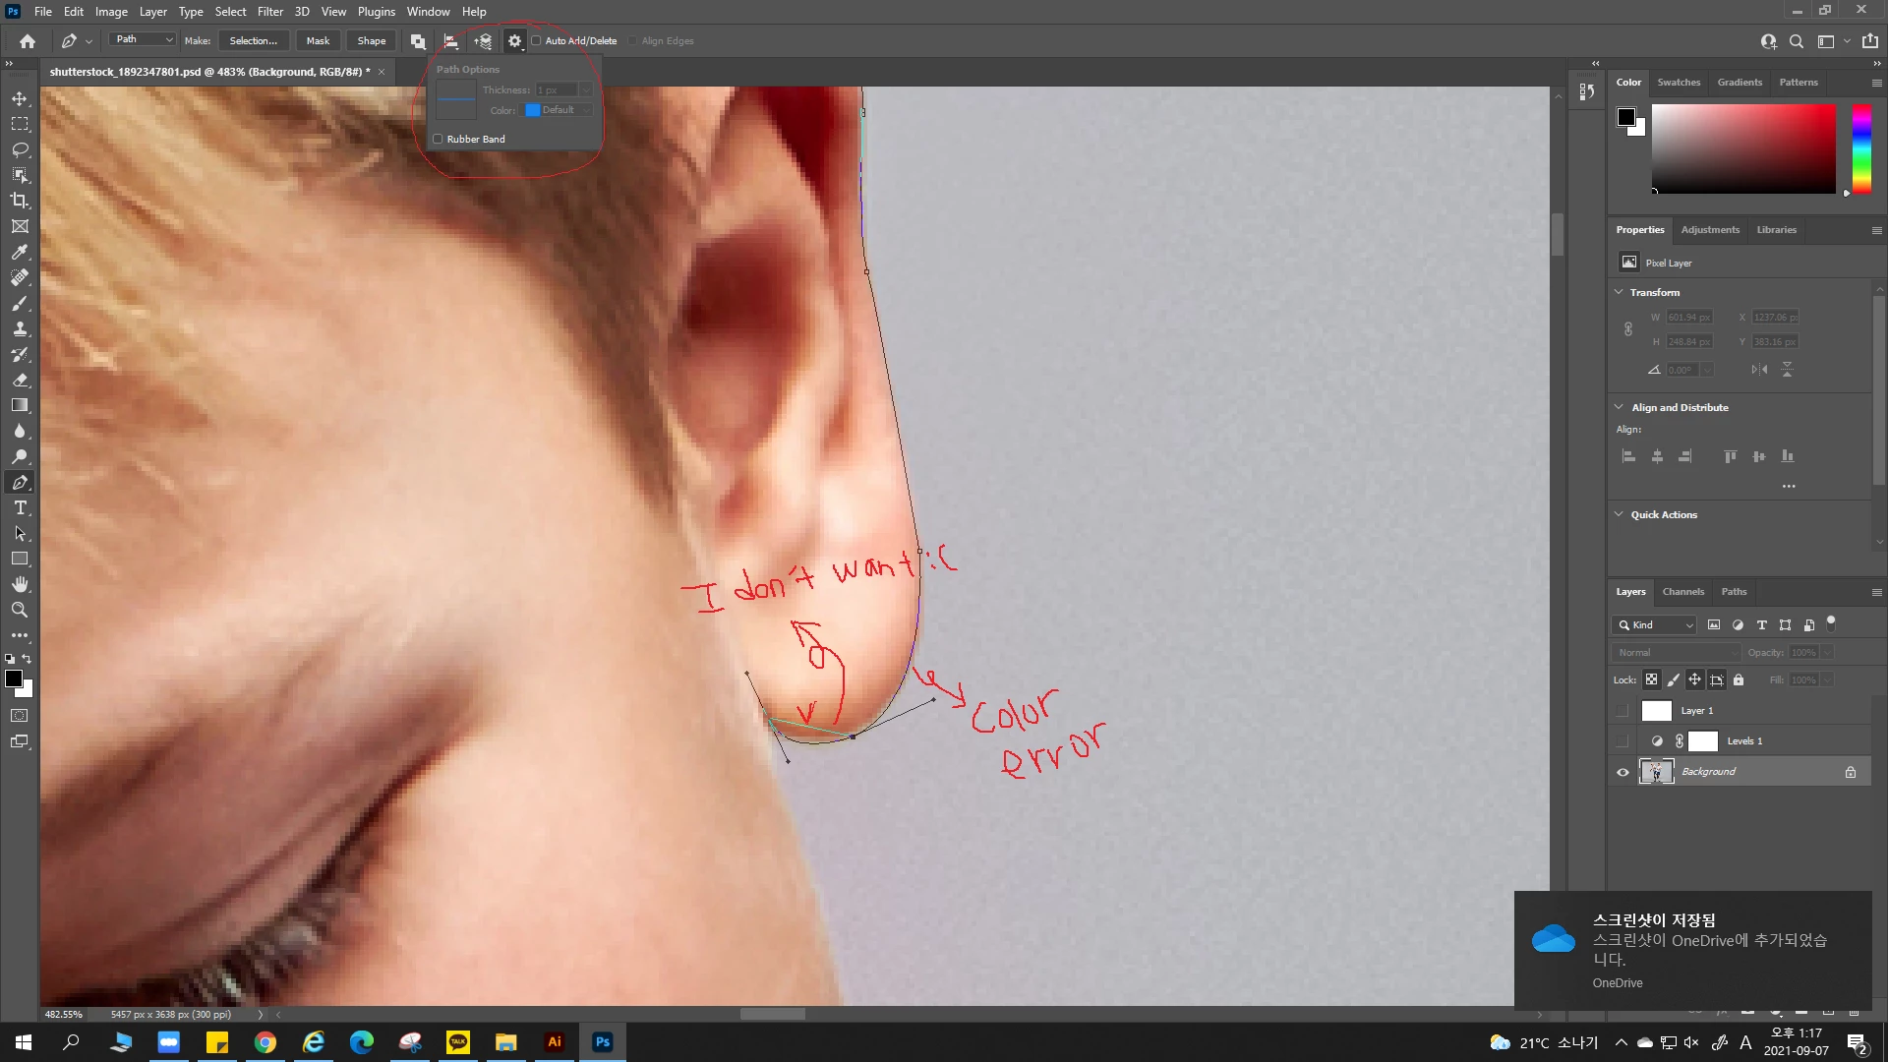Select the Lasso tool
Viewport: 1888px width, 1062px height.
click(20, 149)
